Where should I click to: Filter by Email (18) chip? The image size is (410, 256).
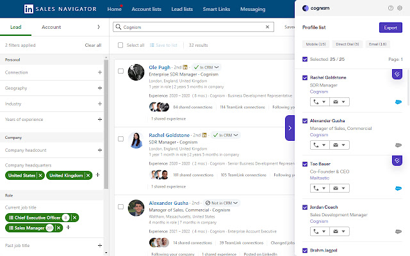(377, 44)
